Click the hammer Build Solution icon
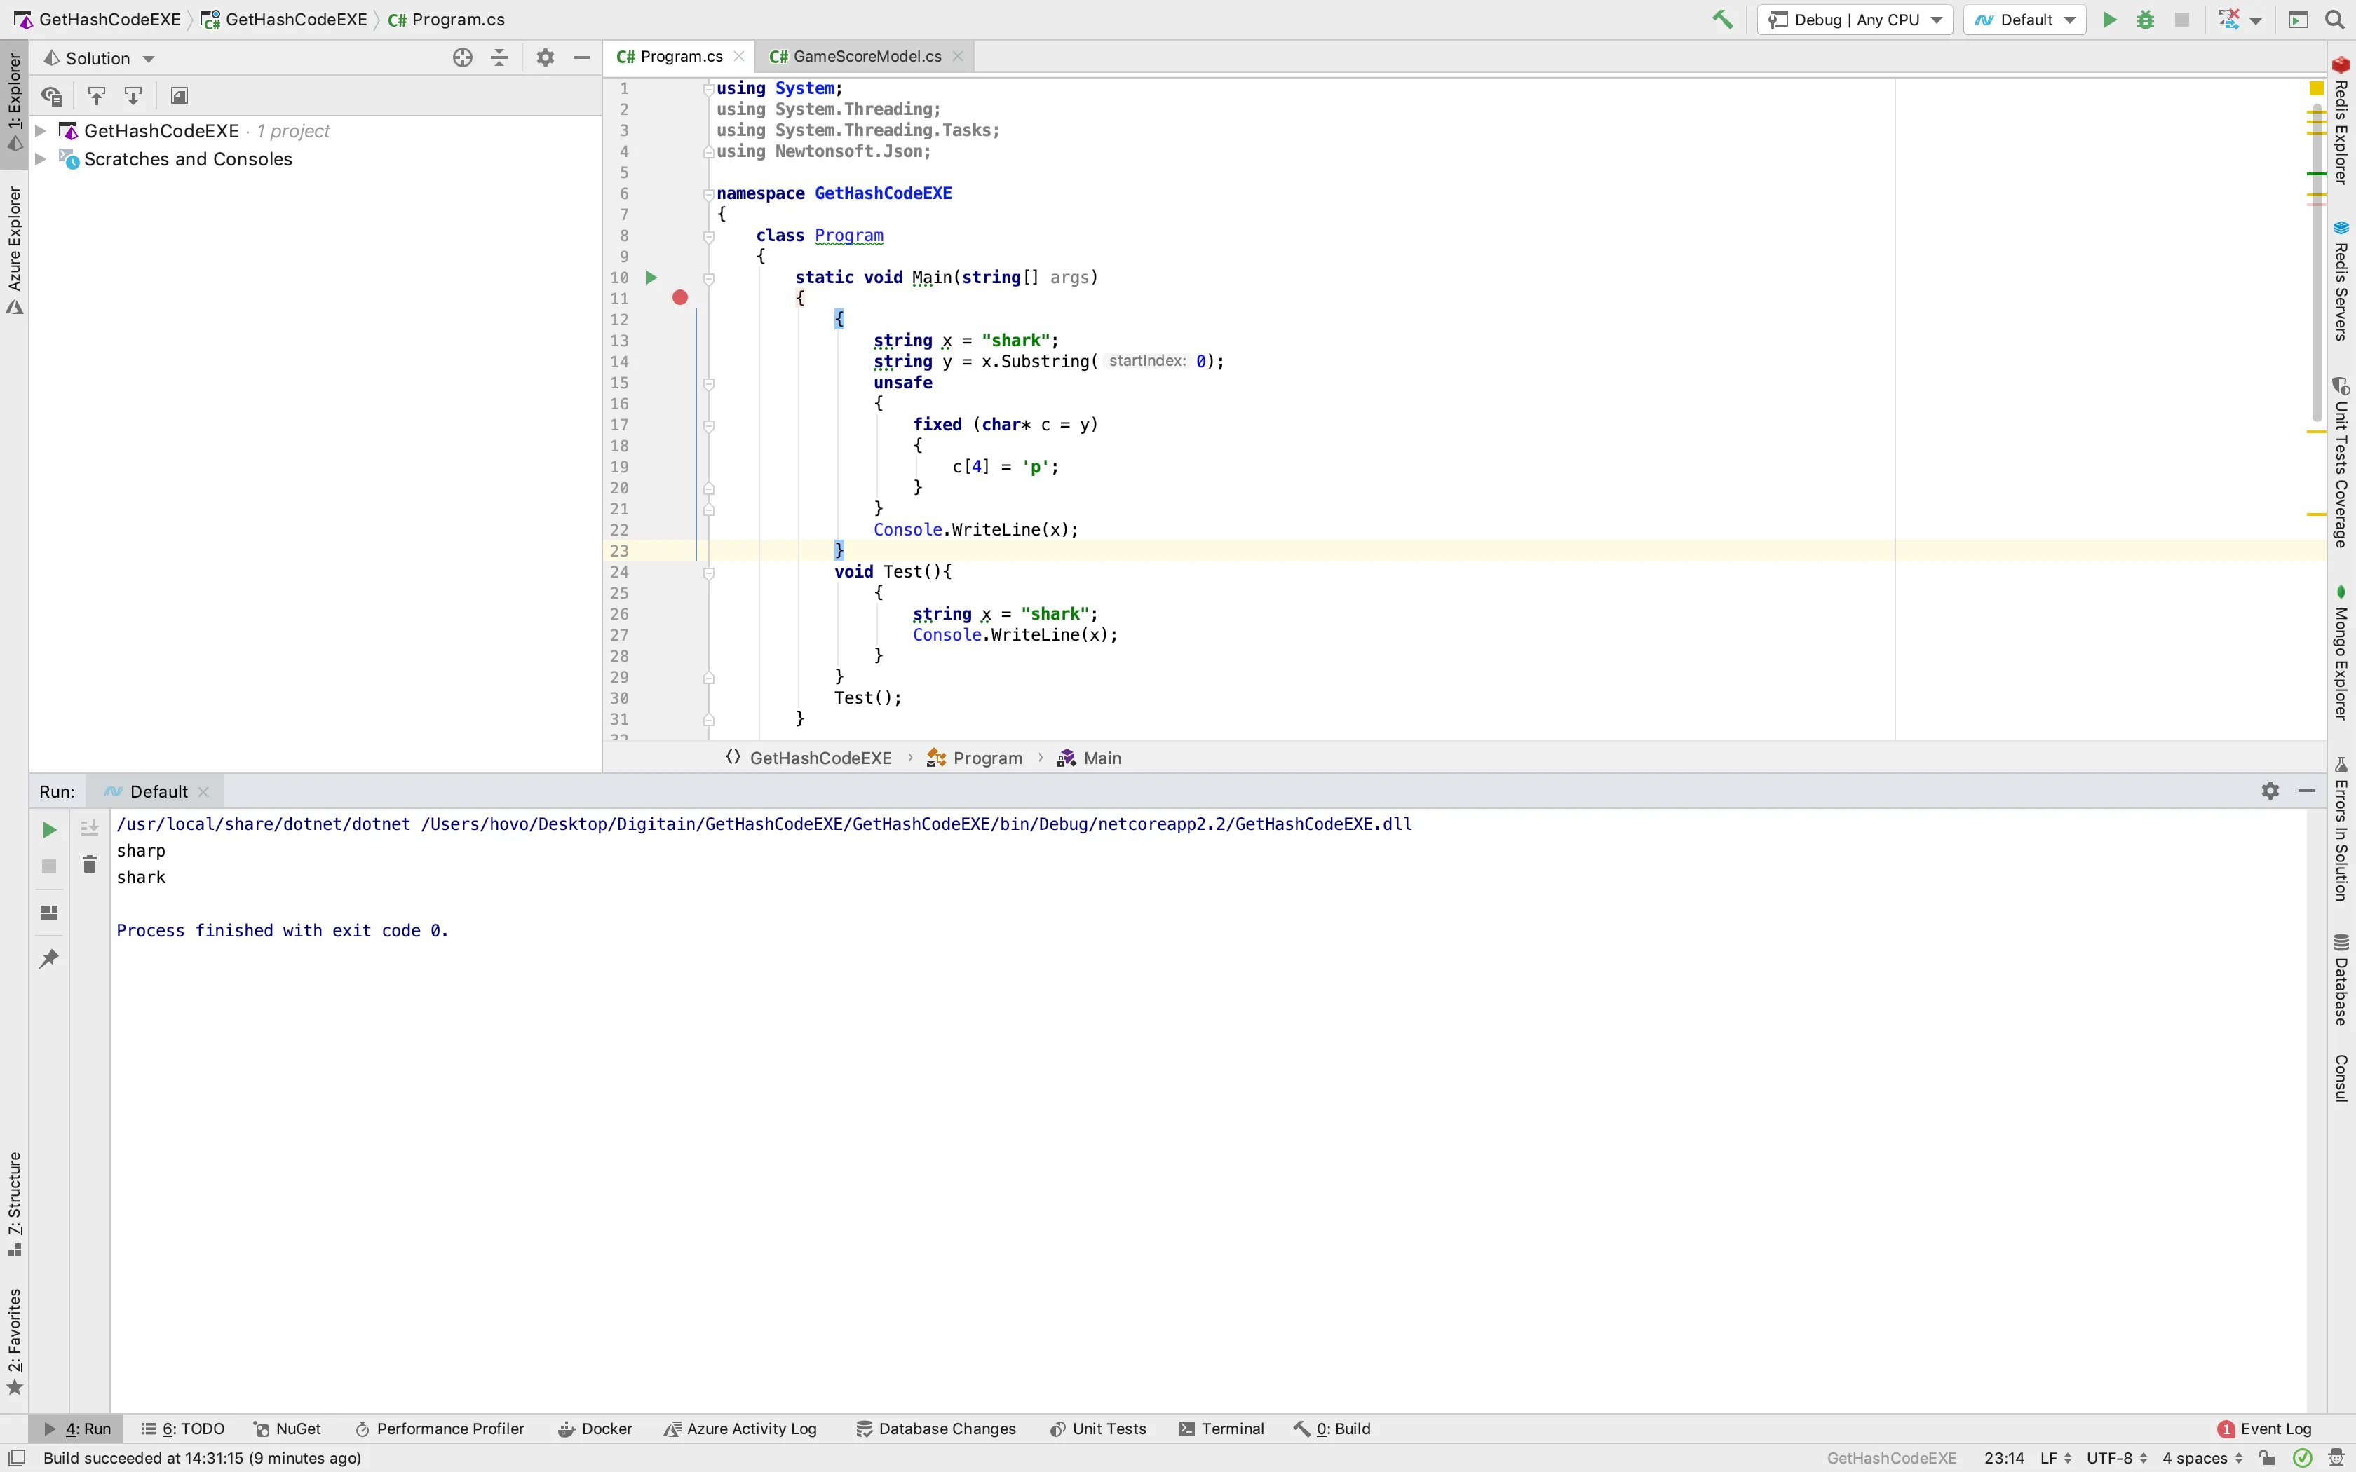This screenshot has width=2356, height=1472. 1722,20
